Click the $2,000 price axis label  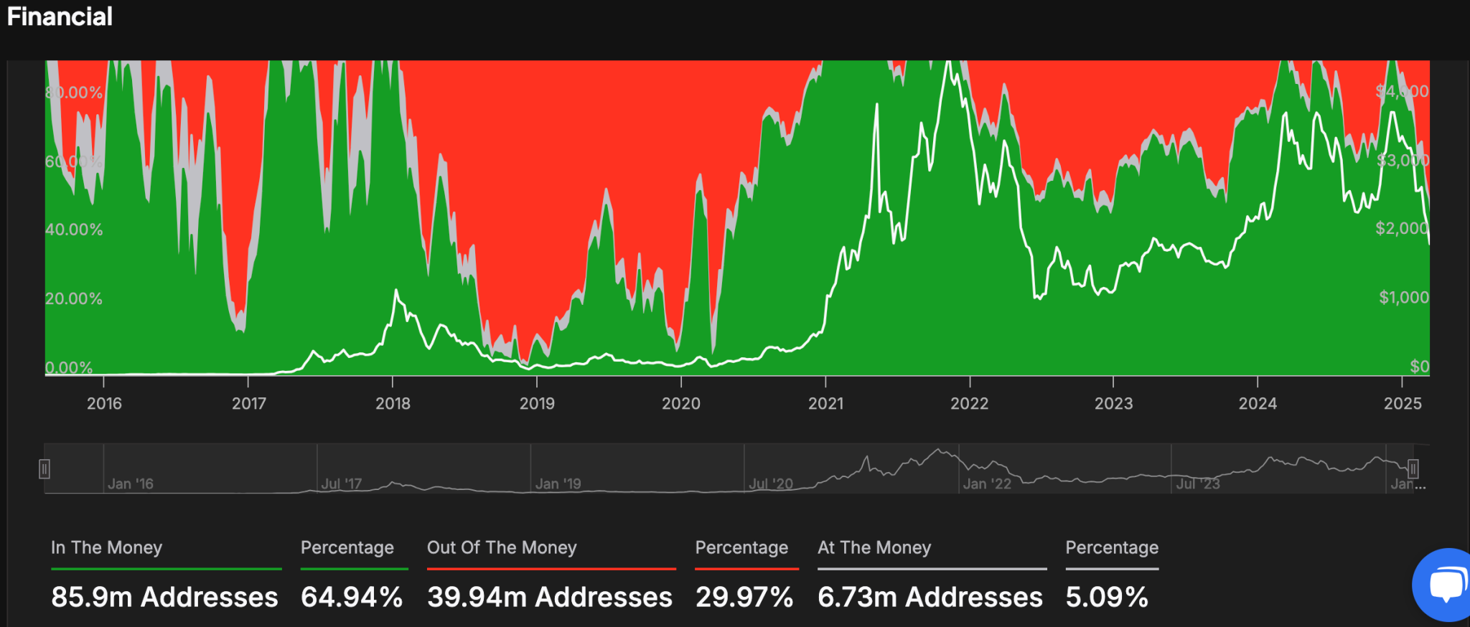1402,228
